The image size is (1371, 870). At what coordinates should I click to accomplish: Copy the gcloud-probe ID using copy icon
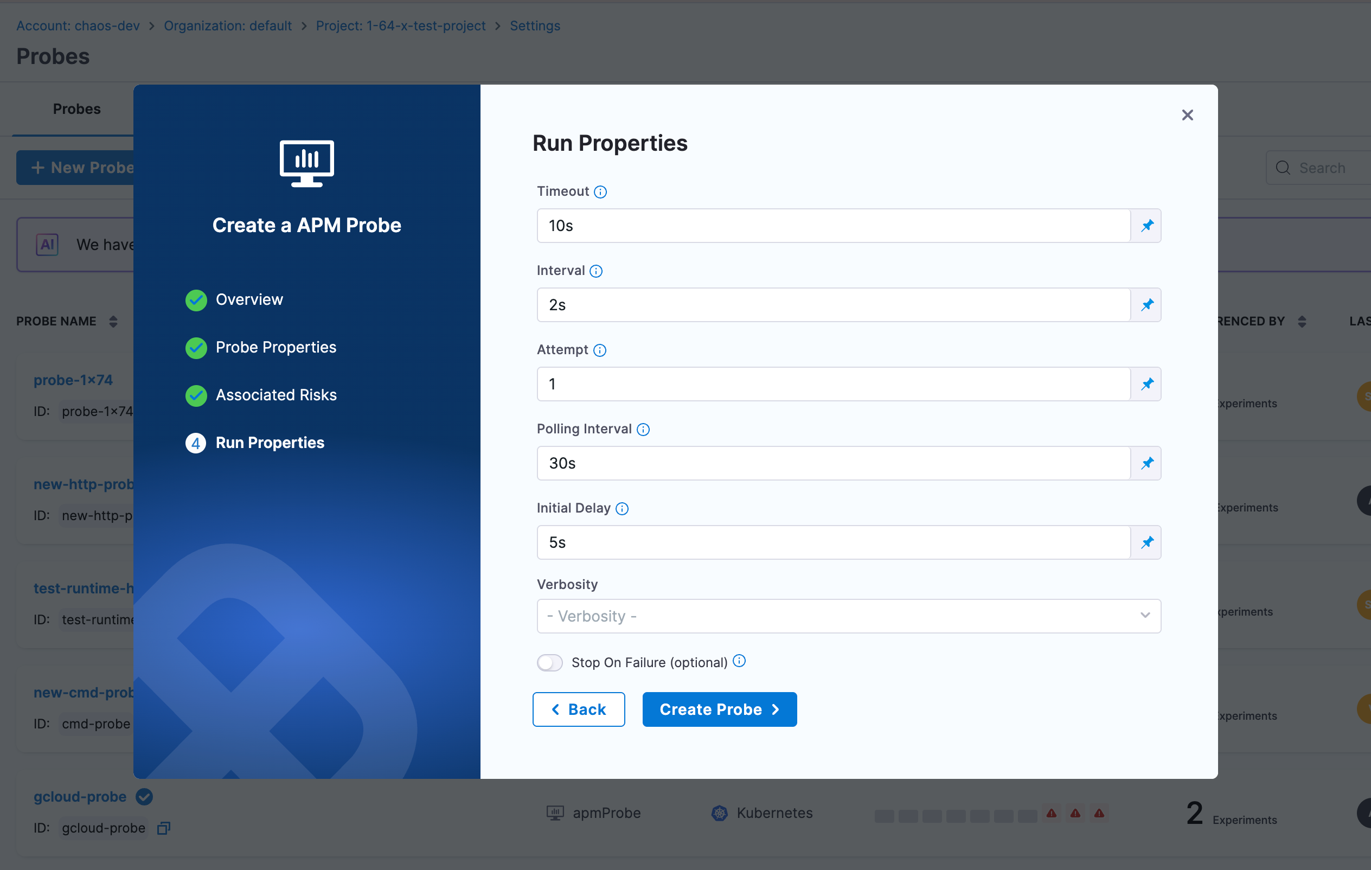(163, 828)
